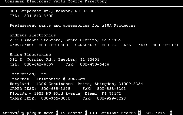This screenshot has height=115, width=183.
Task: Click the Arrows/PgUp/PgDn-Move status hint
Action: (x=28, y=113)
